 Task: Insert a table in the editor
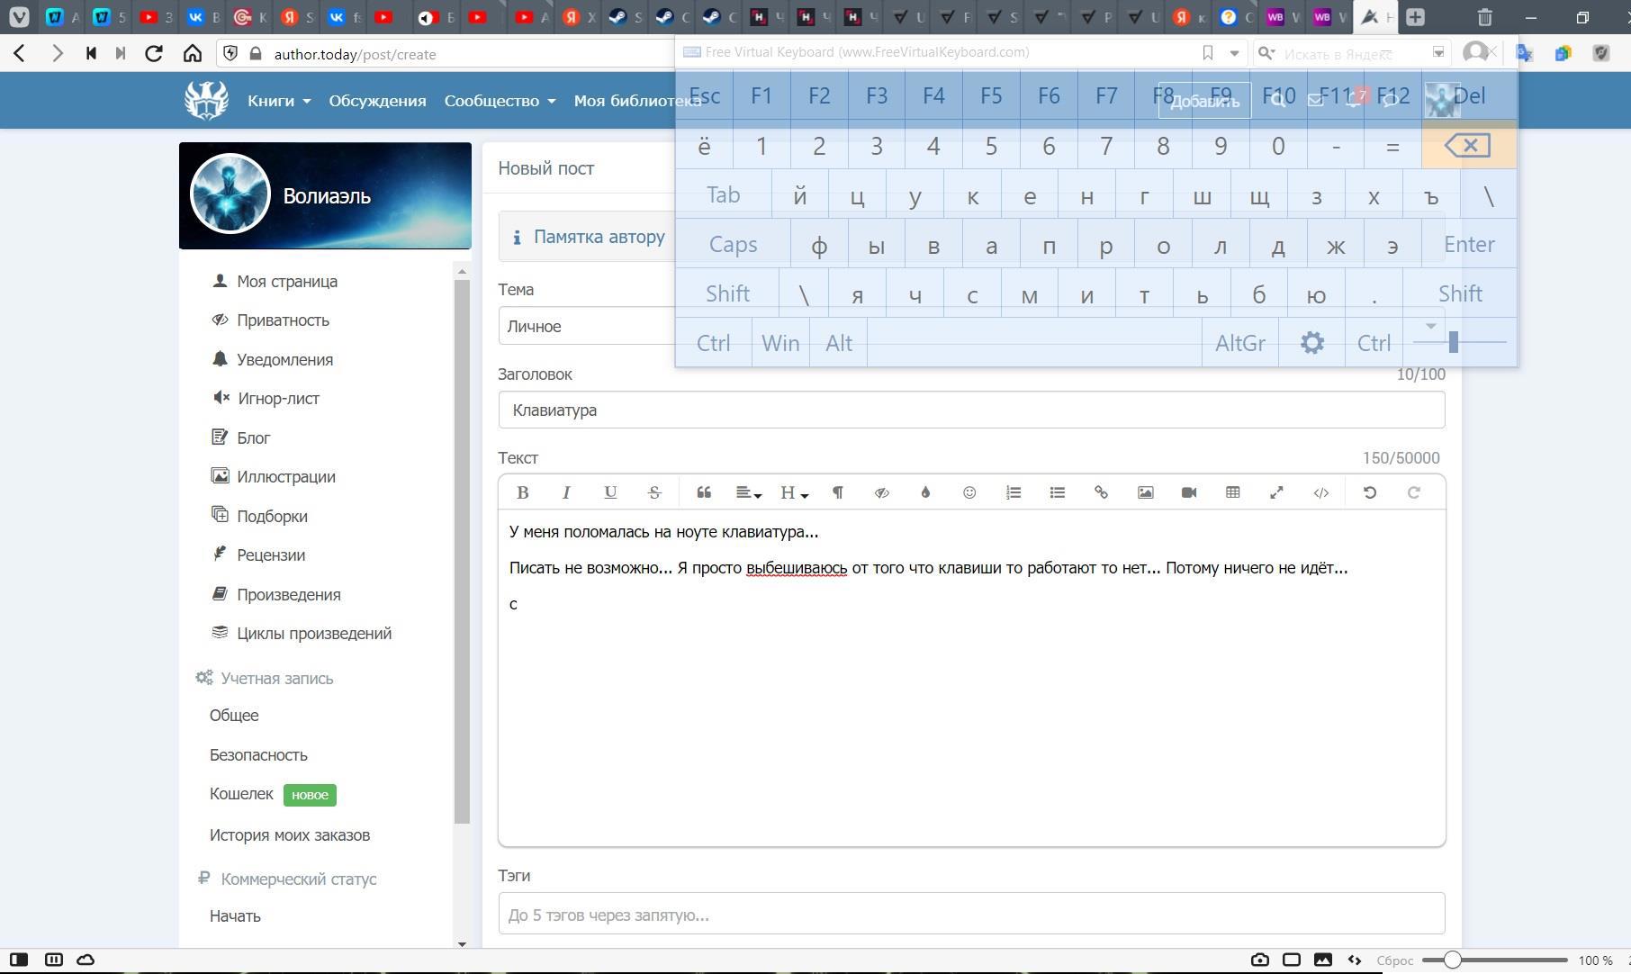click(1233, 492)
